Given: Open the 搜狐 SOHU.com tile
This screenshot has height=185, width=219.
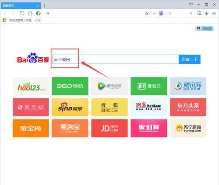Looking at the screenshot, I should pos(109,107).
